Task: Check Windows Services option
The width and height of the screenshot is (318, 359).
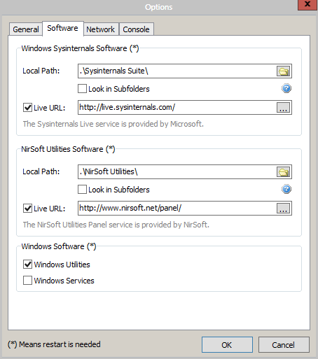Action: 27,281
